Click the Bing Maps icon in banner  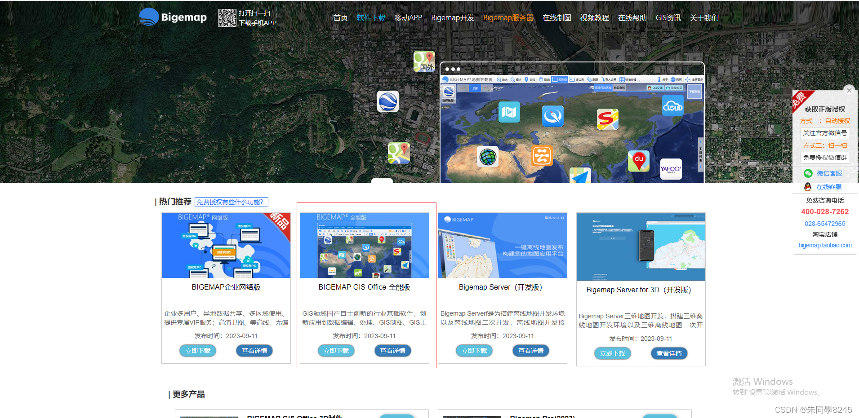pyautogui.click(x=509, y=112)
